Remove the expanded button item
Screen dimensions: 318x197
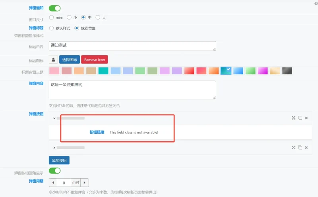(x=306, y=118)
